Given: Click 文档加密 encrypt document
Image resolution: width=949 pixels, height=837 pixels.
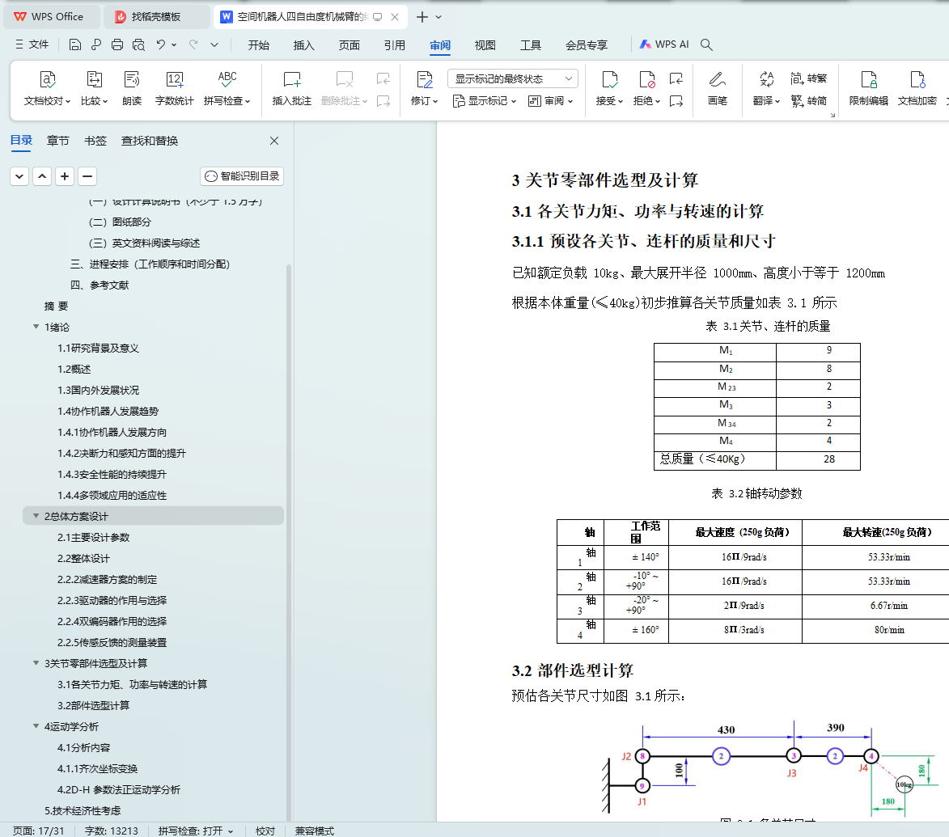Looking at the screenshot, I should 917,88.
